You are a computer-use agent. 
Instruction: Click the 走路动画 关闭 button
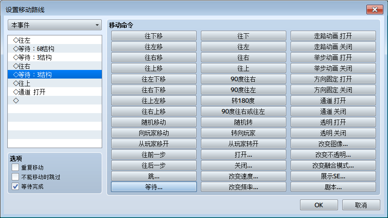[x=333, y=47]
